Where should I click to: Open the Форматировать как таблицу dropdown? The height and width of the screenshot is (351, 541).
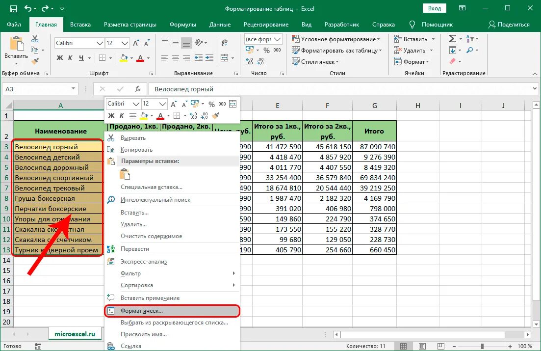point(337,51)
